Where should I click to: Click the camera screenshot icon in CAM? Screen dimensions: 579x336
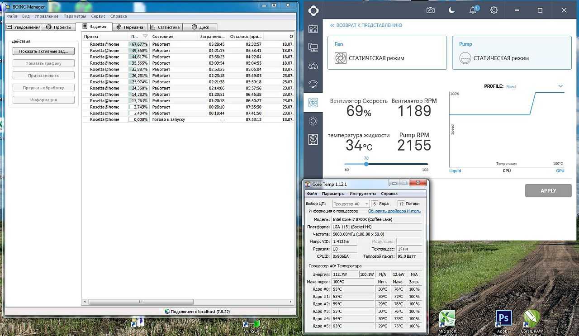click(x=430, y=10)
